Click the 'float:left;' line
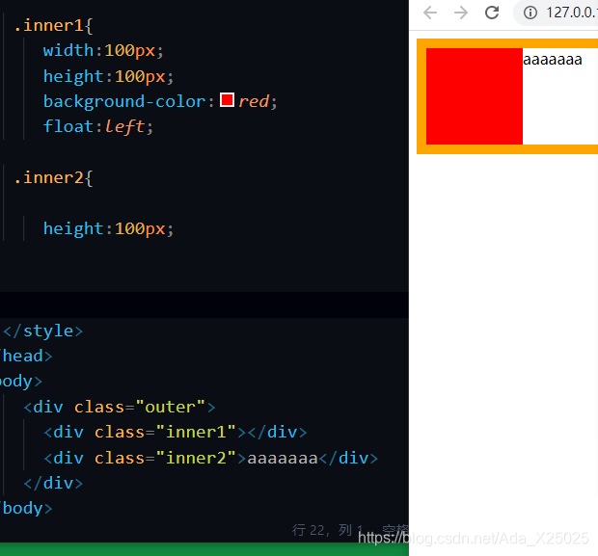598x556 pixels. (98, 126)
